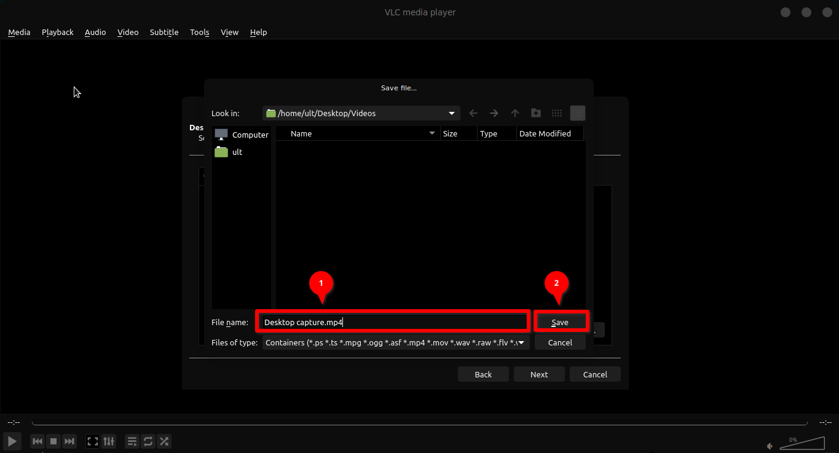Image resolution: width=839 pixels, height=453 pixels.
Task: Navigate back in the file dialog
Action: coord(473,113)
